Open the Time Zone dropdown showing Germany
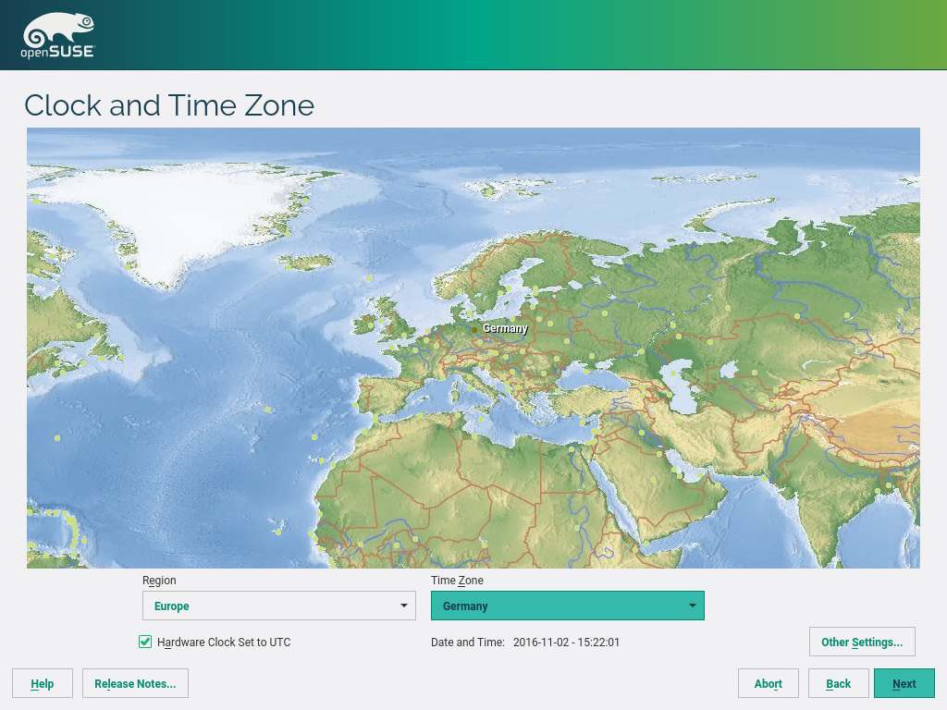This screenshot has width=947, height=710. click(567, 606)
